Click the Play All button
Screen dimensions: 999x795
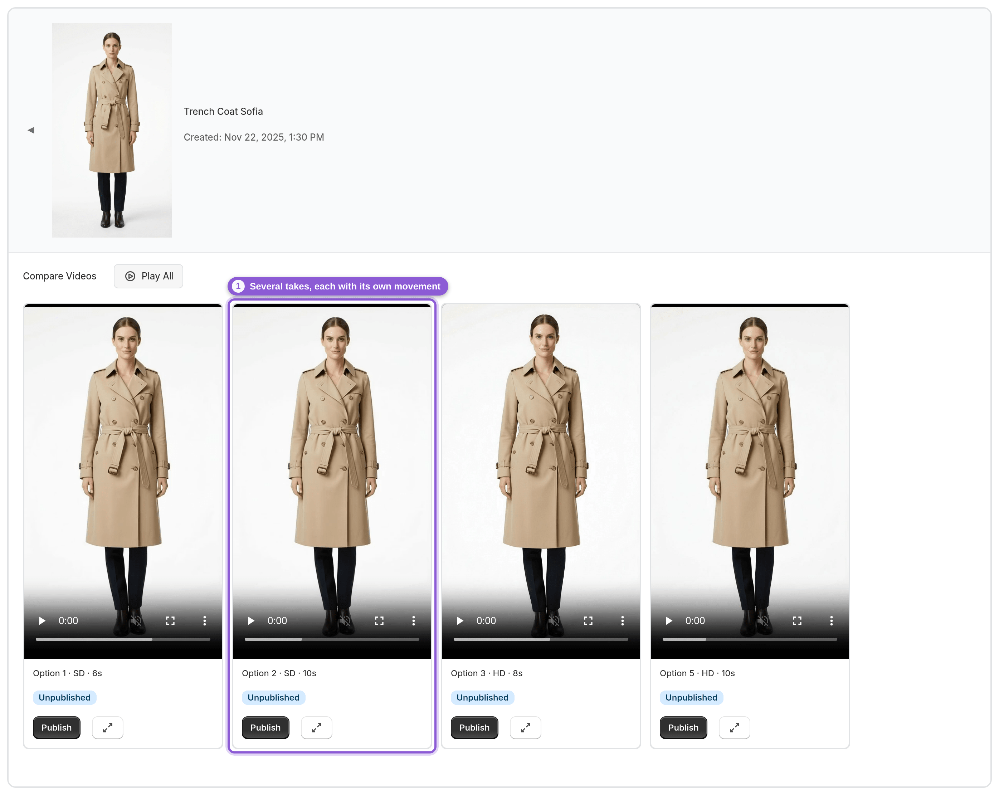tap(149, 276)
